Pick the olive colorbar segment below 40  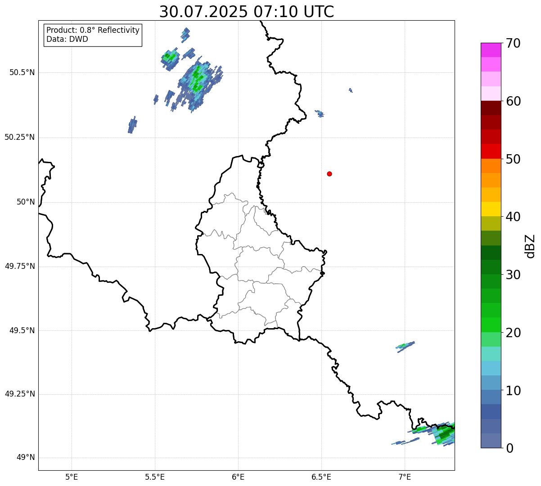tap(491, 223)
